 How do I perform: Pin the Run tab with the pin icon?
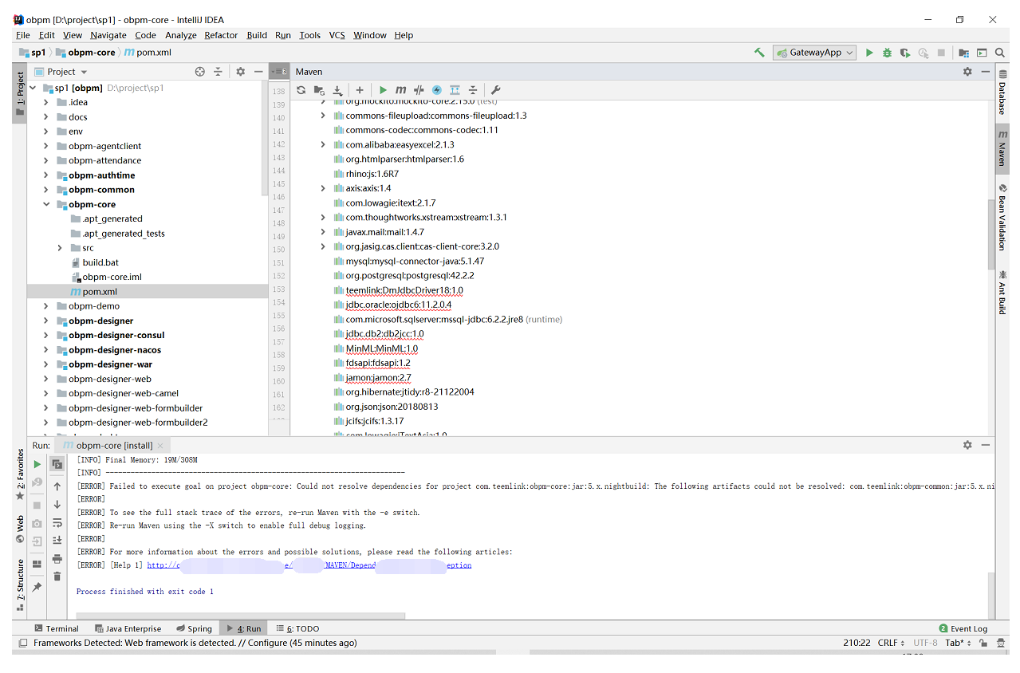[37, 587]
